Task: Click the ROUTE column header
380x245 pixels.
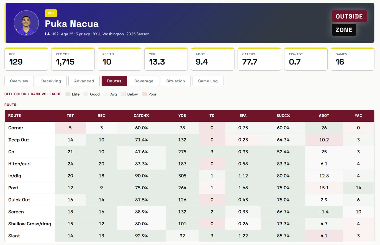Action: point(30,116)
